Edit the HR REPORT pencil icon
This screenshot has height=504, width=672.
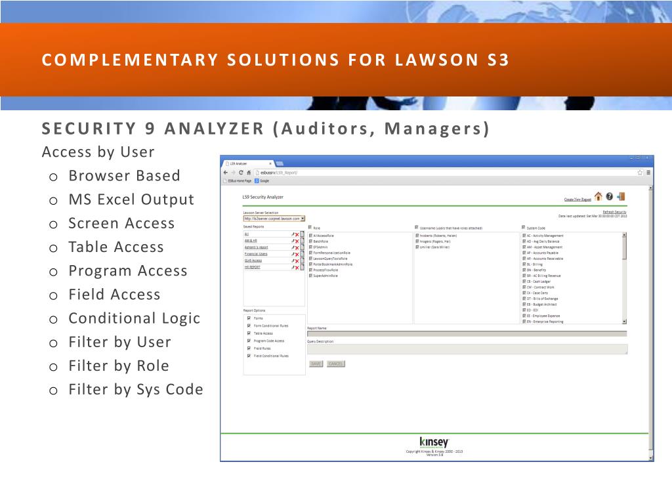(293, 268)
